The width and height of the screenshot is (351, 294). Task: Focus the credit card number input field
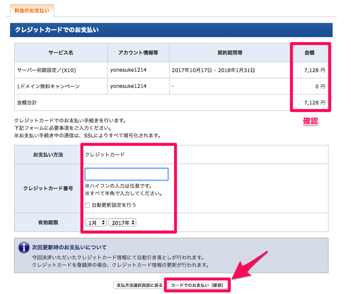126,174
